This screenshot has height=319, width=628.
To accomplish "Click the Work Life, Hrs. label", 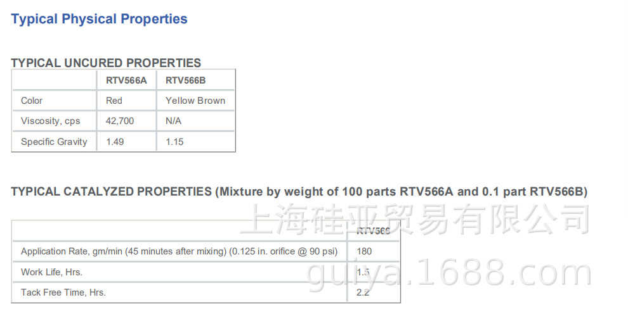I will pyautogui.click(x=51, y=272).
